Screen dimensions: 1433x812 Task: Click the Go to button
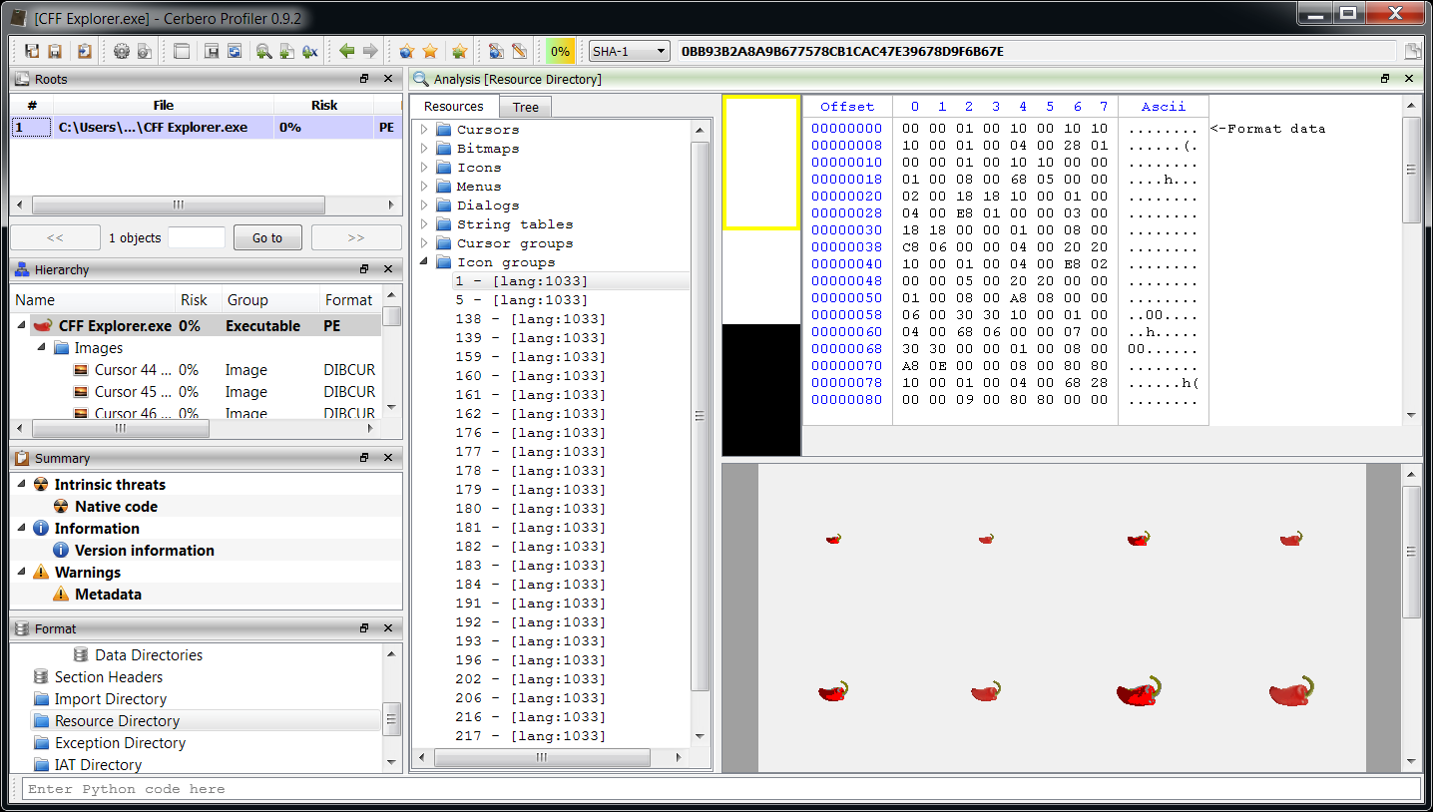[x=267, y=237]
